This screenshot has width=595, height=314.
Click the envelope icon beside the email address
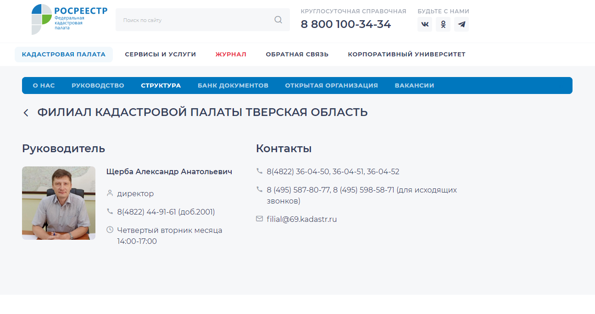[260, 219]
